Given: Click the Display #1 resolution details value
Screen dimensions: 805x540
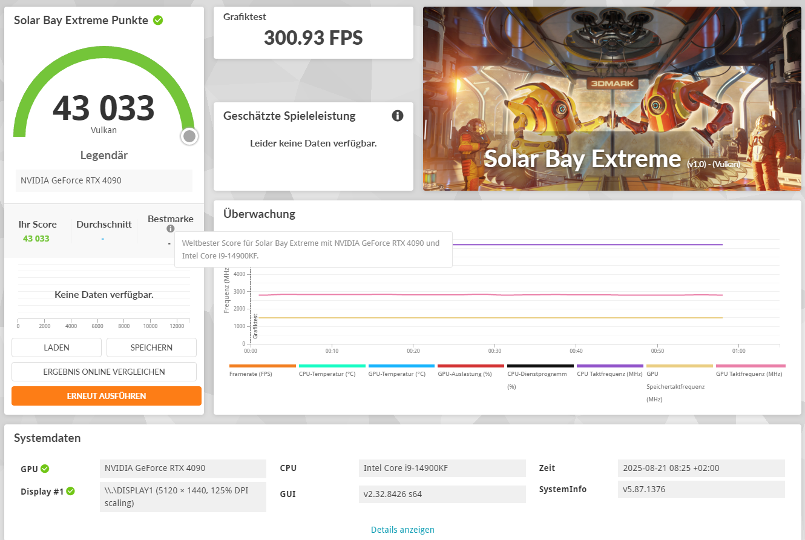Looking at the screenshot, I should pyautogui.click(x=183, y=496).
